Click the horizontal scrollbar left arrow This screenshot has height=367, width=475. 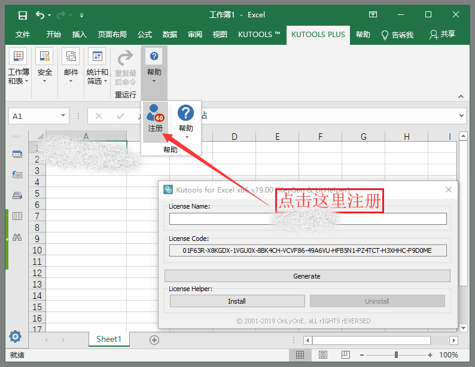(307, 340)
